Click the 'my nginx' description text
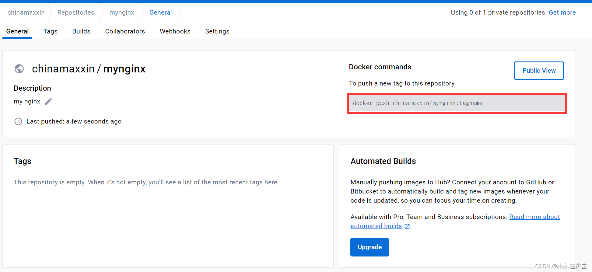Image resolution: width=592 pixels, height=272 pixels. point(27,101)
